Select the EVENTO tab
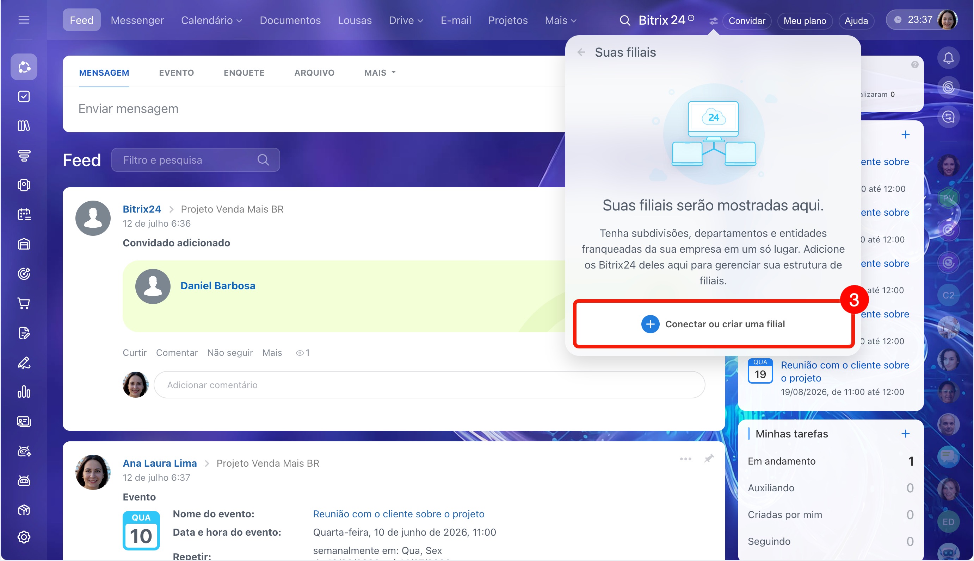The image size is (974, 561). [176, 73]
